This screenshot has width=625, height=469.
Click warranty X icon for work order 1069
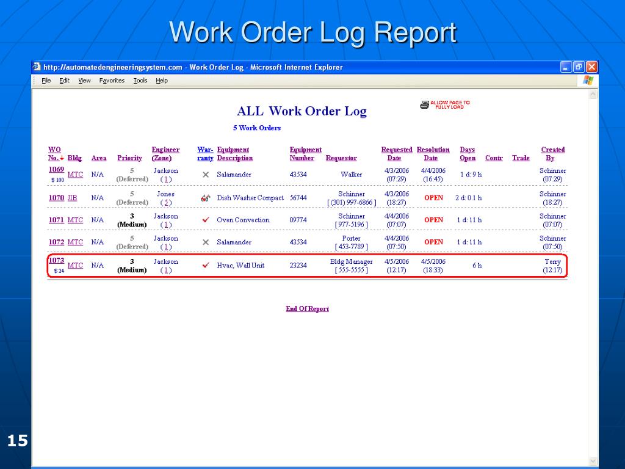pyautogui.click(x=206, y=174)
